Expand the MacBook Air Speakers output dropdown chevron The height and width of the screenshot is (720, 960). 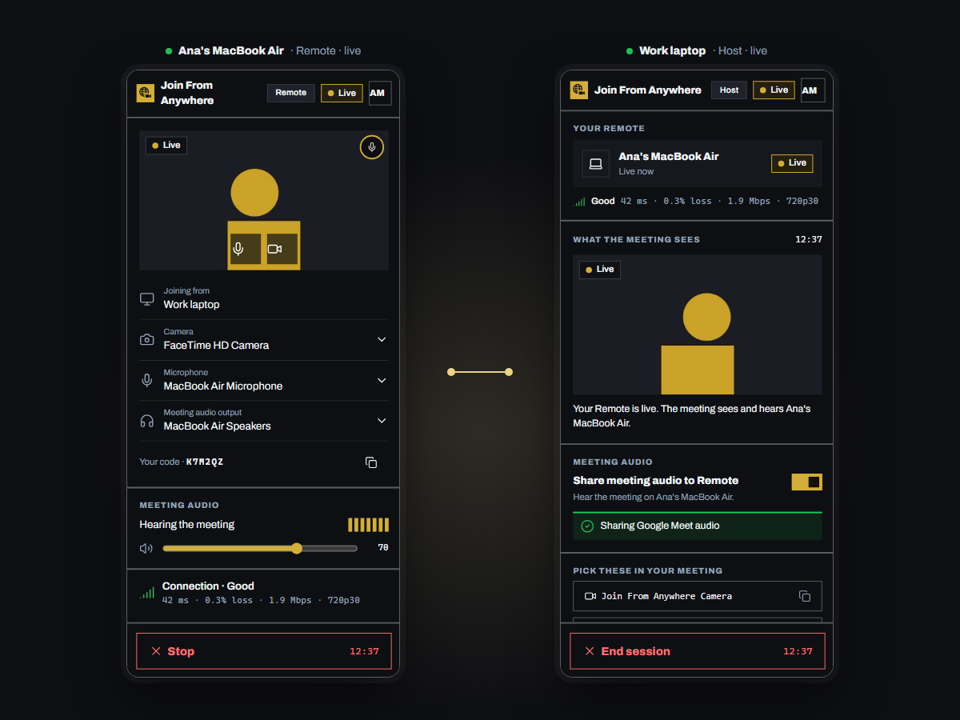[x=382, y=421]
